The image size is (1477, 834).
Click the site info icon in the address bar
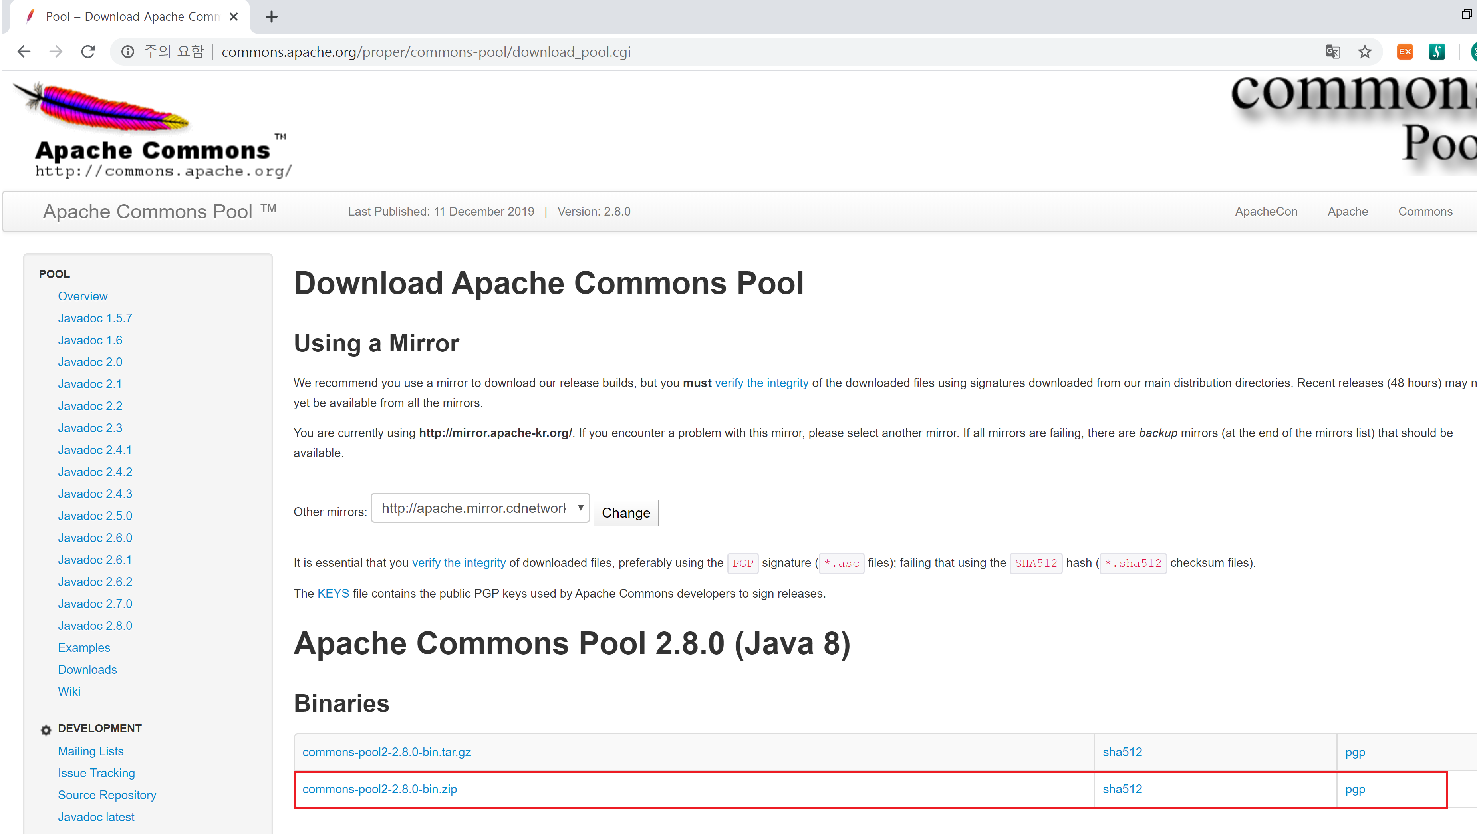pos(127,52)
